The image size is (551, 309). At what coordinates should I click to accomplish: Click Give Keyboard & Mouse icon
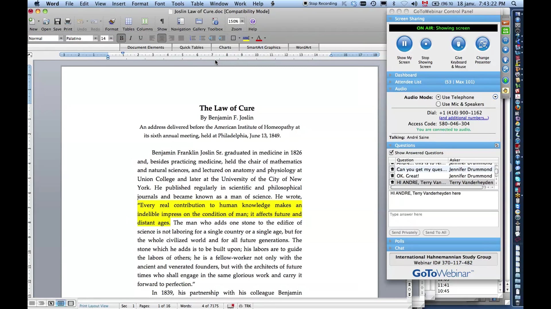click(x=458, y=44)
